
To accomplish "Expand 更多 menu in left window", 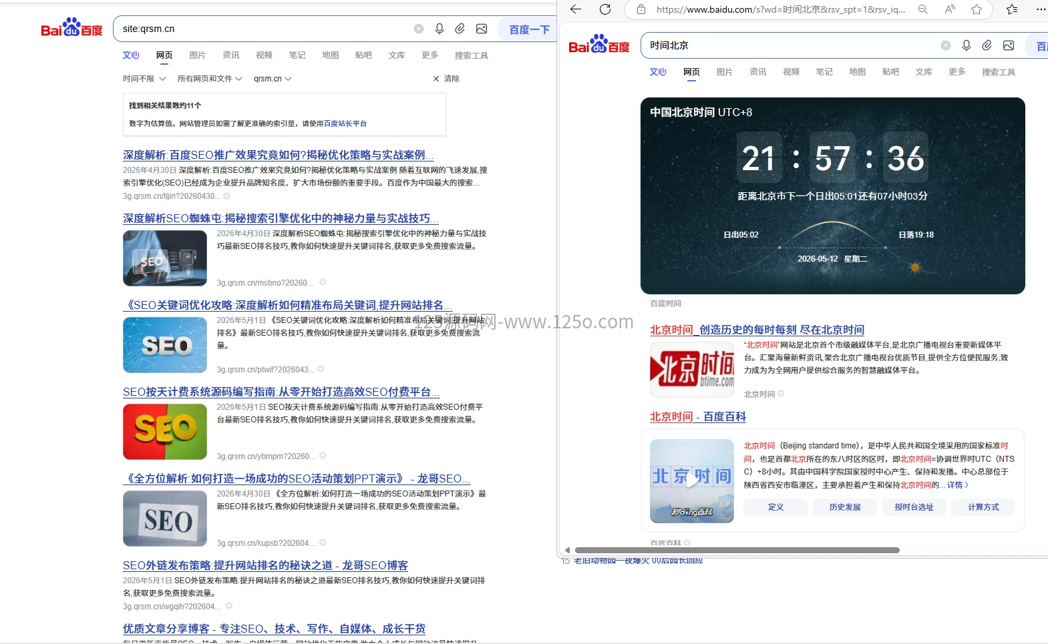I will click(x=430, y=55).
